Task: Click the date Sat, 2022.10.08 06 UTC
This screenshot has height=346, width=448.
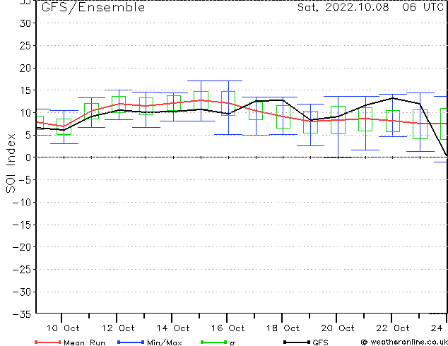Action: (x=370, y=7)
